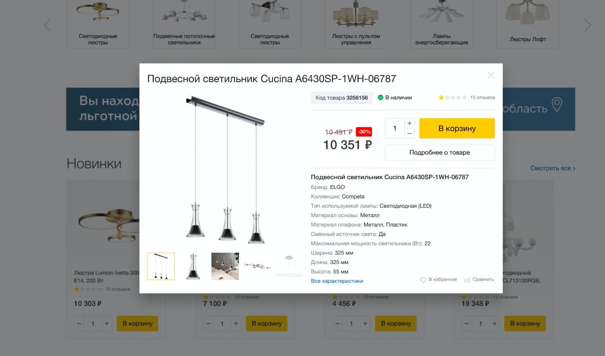
Task: Add lamp to favorites heart icon
Action: point(423,280)
